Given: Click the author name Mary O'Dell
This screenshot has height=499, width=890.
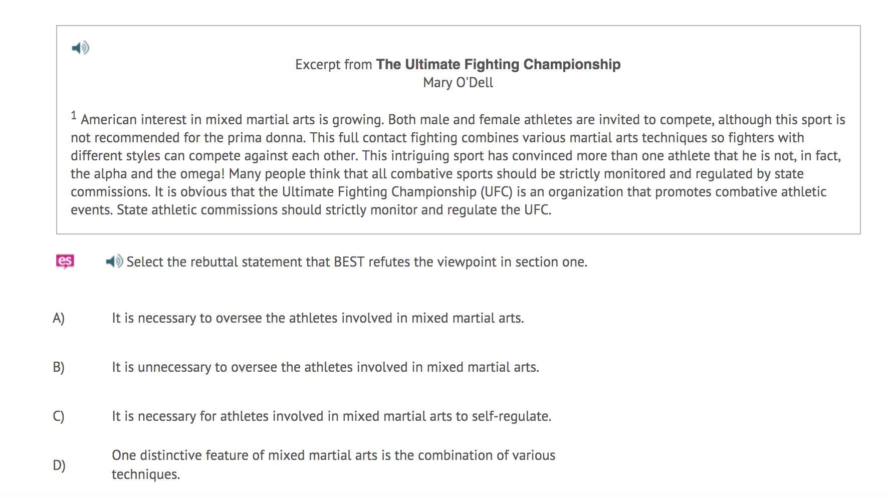Looking at the screenshot, I should click(x=458, y=83).
